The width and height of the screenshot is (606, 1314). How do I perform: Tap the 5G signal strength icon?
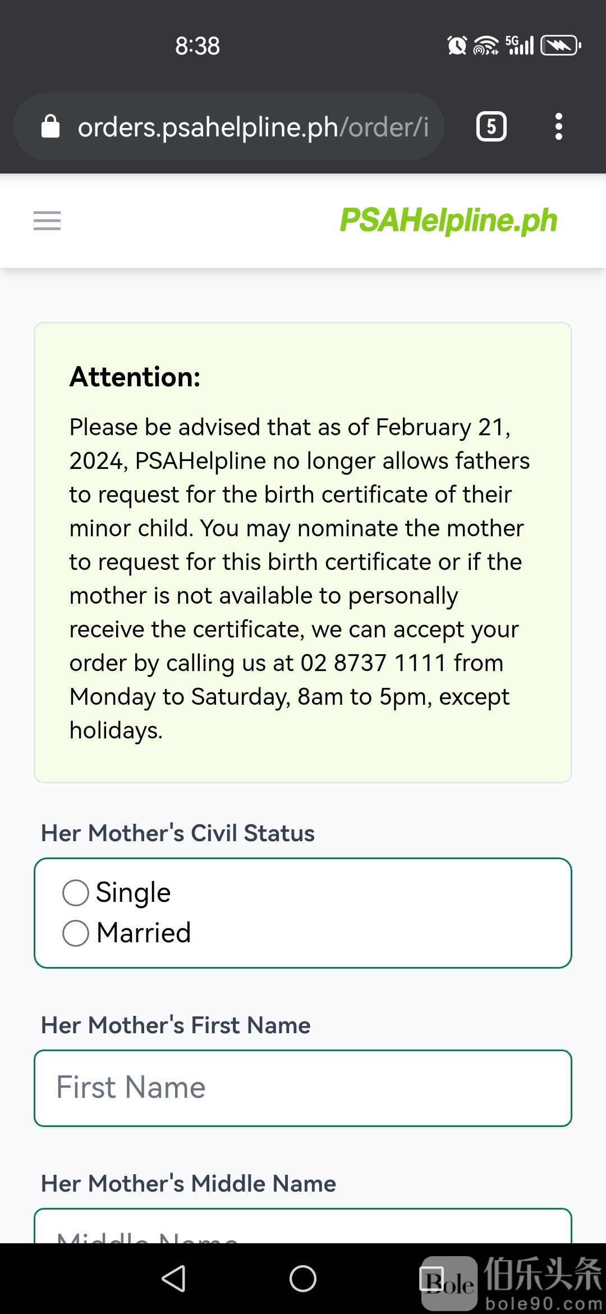(520, 45)
